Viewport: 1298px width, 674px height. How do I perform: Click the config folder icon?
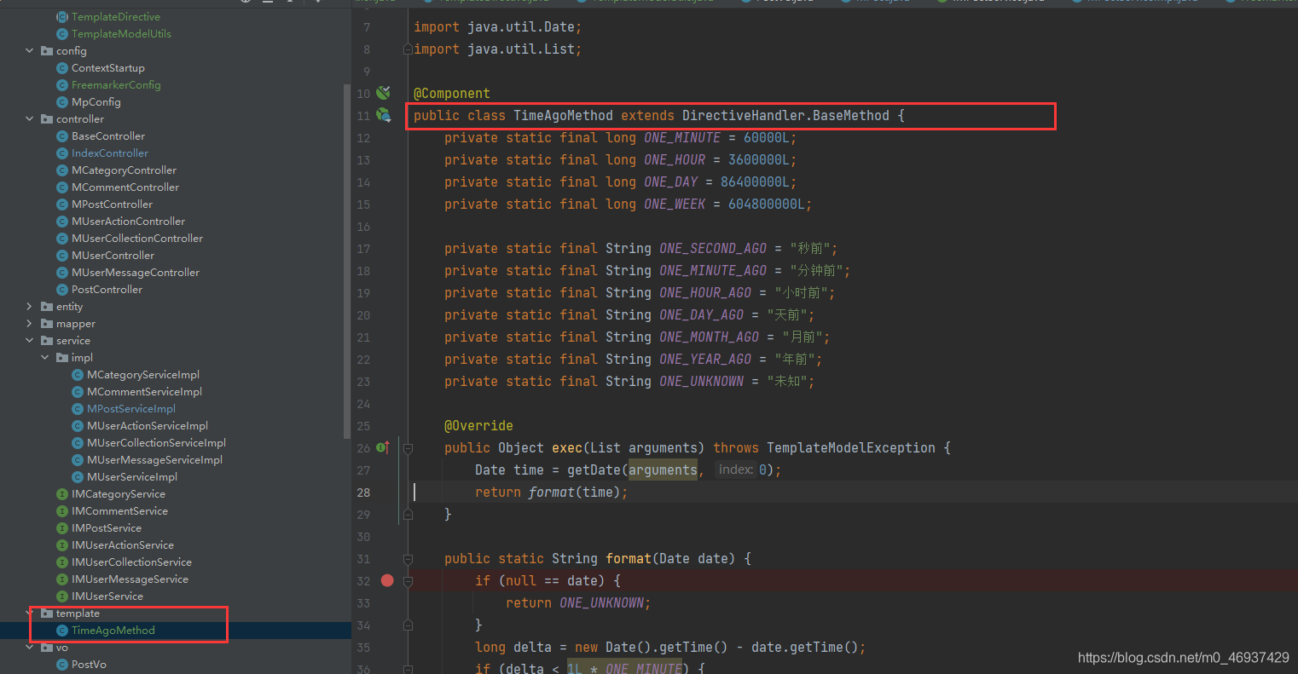click(x=47, y=51)
